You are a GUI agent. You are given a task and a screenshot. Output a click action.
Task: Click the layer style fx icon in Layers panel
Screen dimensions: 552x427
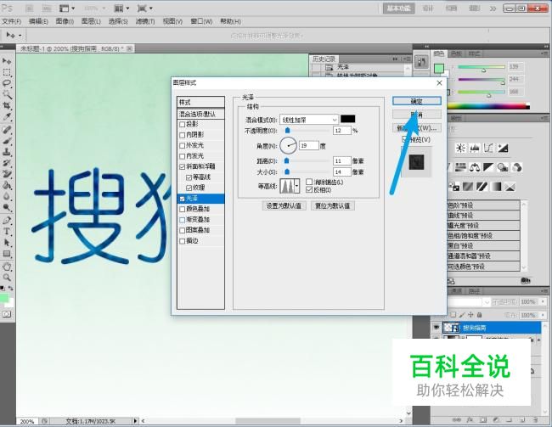pyautogui.click(x=470, y=420)
